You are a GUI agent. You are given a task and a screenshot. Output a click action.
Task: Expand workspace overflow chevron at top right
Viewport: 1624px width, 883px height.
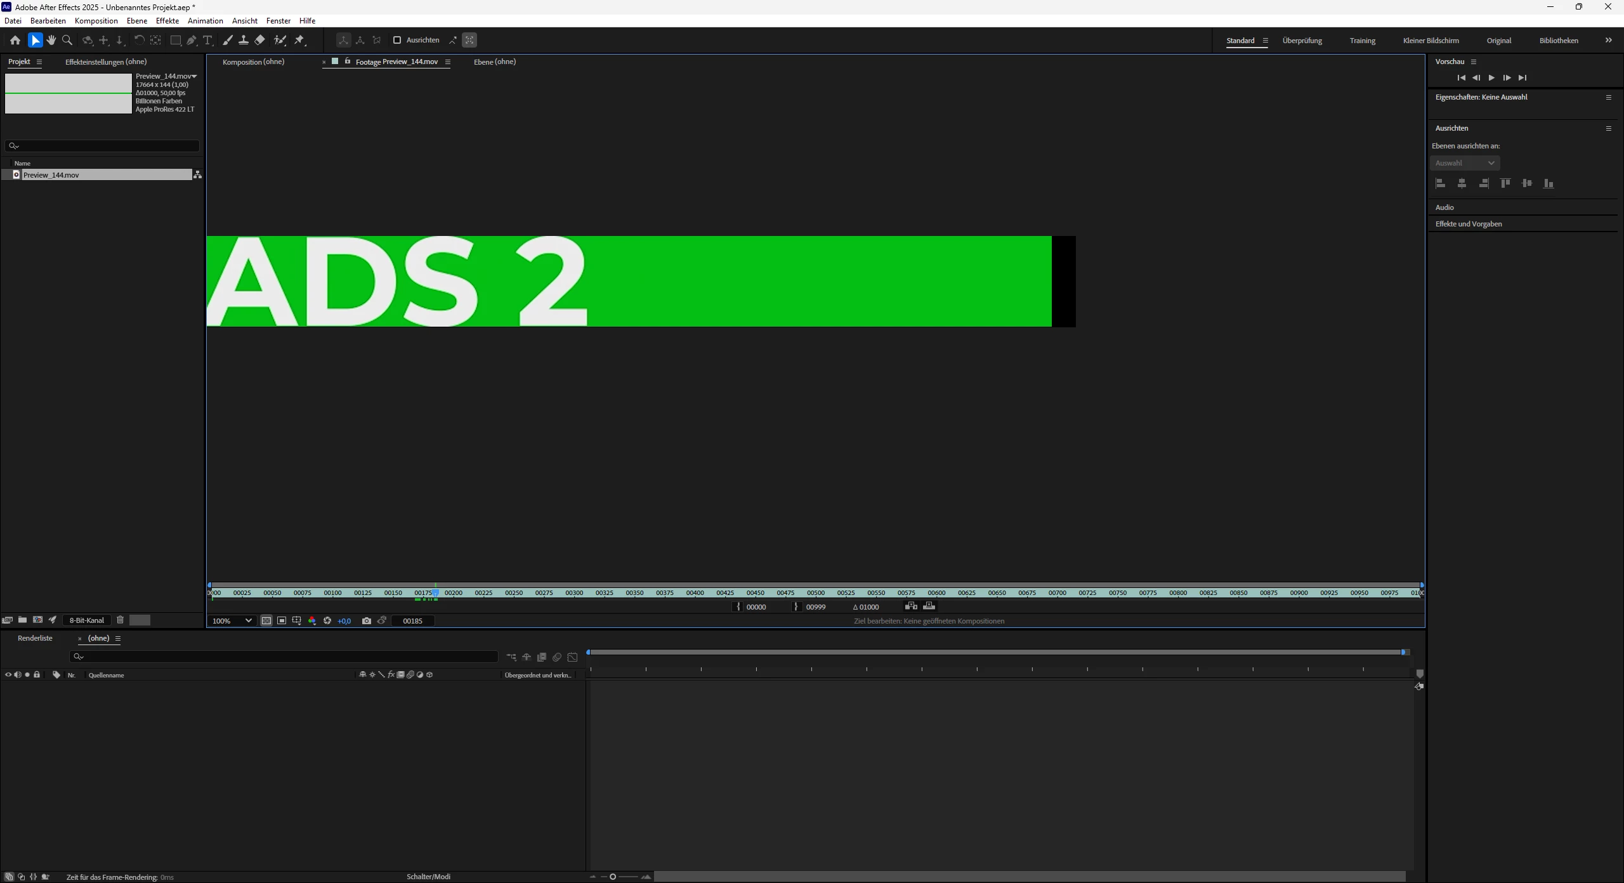pyautogui.click(x=1608, y=40)
